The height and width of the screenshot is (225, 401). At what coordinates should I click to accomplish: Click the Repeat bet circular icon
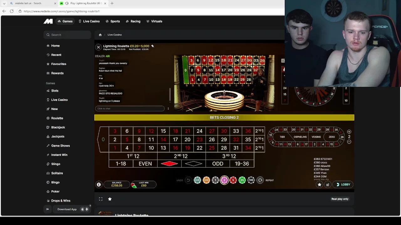(x=260, y=180)
